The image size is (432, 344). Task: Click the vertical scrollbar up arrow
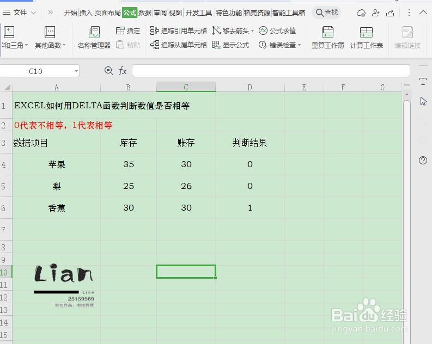click(x=407, y=95)
